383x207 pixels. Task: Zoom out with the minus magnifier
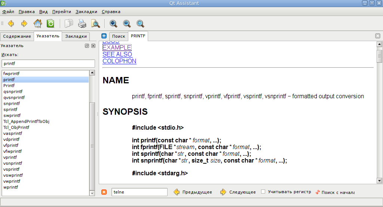pos(127,24)
